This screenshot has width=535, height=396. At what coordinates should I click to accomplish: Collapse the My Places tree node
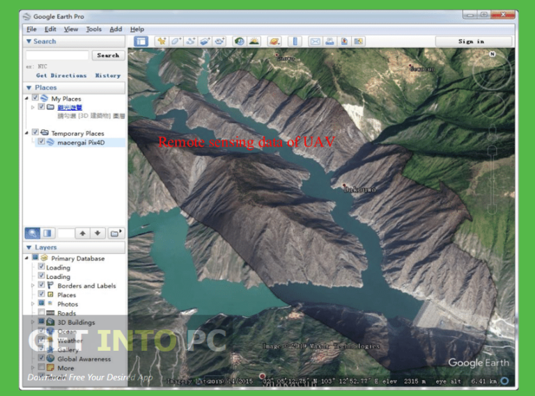point(27,99)
